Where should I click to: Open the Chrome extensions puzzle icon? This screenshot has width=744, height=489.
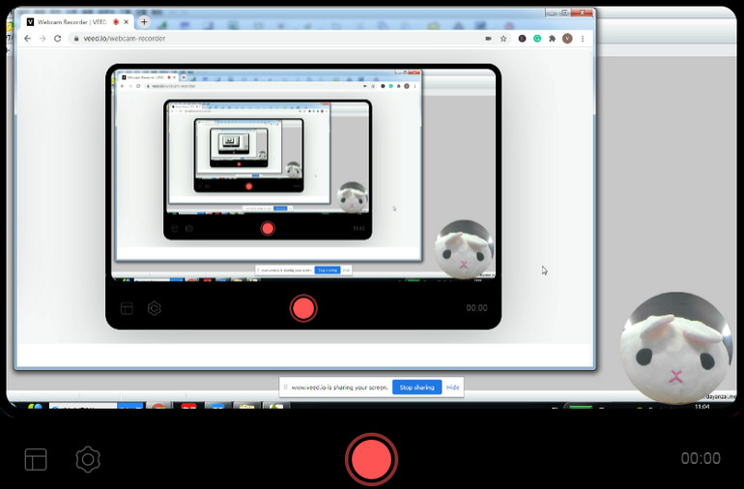point(552,39)
